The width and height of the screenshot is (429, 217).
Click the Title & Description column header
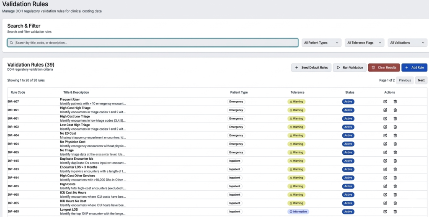(76, 92)
